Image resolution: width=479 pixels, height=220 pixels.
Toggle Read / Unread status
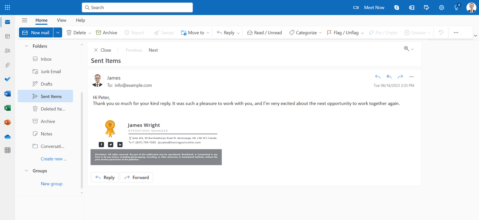pos(265,33)
